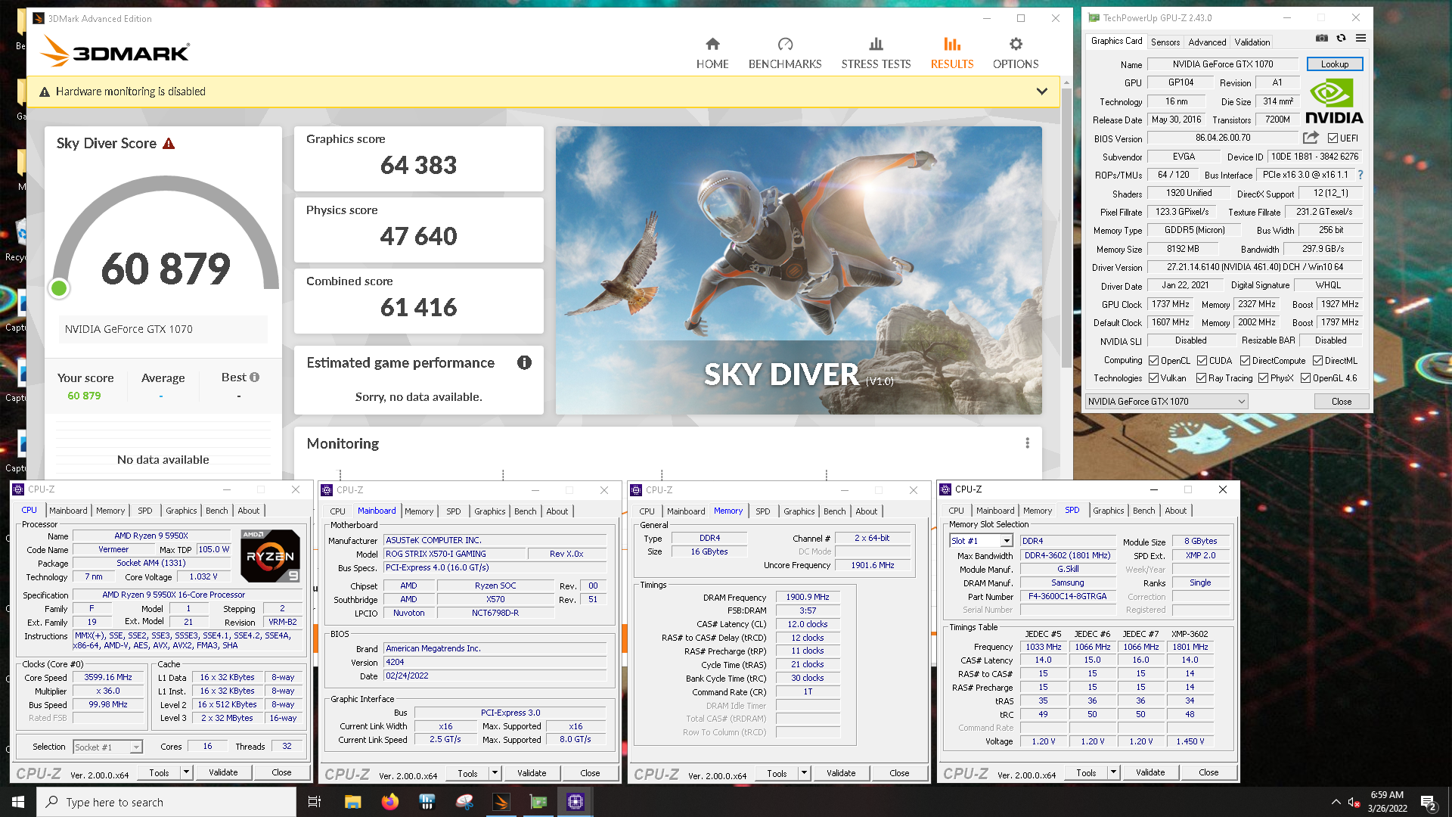This screenshot has width=1452, height=817.
Task: Open Tools dropdown arrow in CPU-Z Memory window
Action: coord(804,773)
